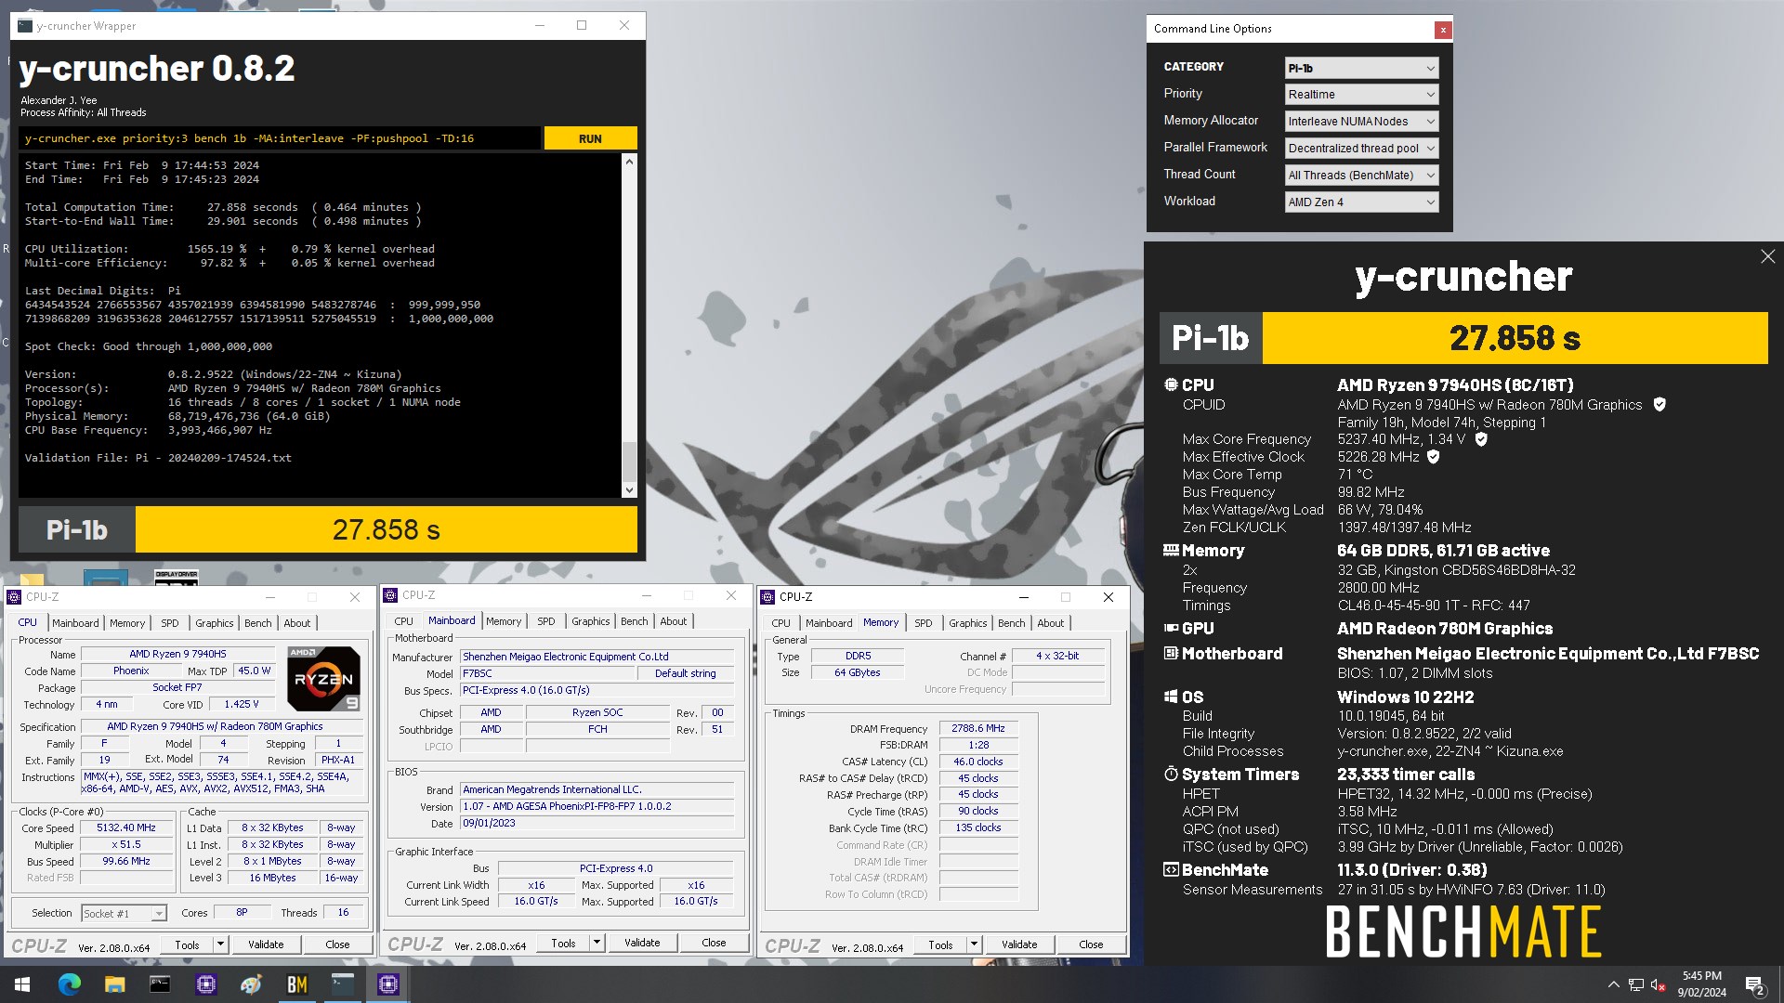Click the Pi-1b 27.858 s result bar
Screen dimensions: 1784x1003
pyautogui.click(x=387, y=529)
